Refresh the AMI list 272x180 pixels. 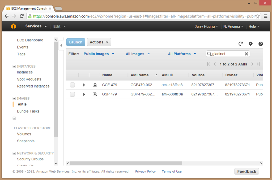tap(241, 44)
